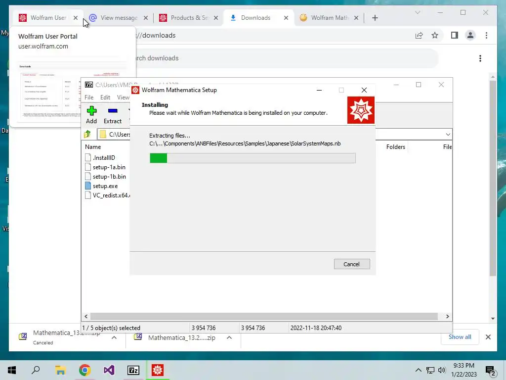Close the Downloads tab

click(286, 18)
